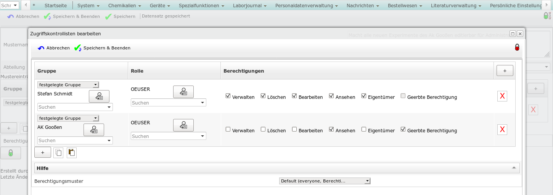Delete the Stefan Schmidt row with red X
Image resolution: width=553 pixels, height=195 pixels.
(502, 97)
